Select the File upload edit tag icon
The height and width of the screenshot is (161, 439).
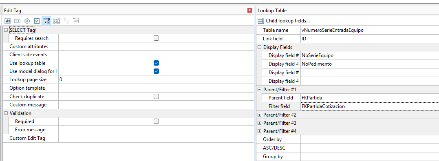tap(66, 21)
